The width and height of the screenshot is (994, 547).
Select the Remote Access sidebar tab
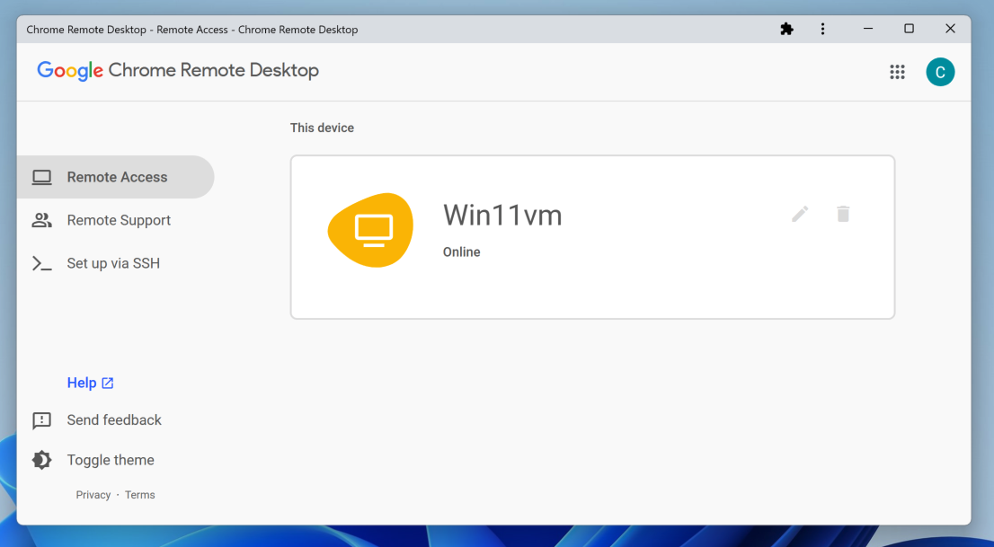click(116, 177)
